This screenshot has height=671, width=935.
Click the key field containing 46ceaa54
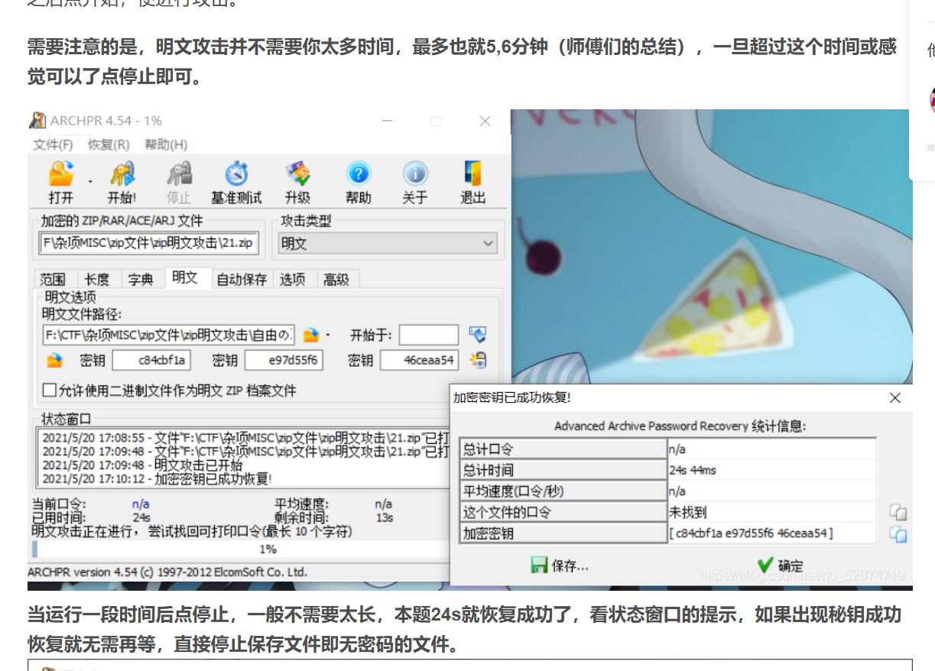click(419, 360)
